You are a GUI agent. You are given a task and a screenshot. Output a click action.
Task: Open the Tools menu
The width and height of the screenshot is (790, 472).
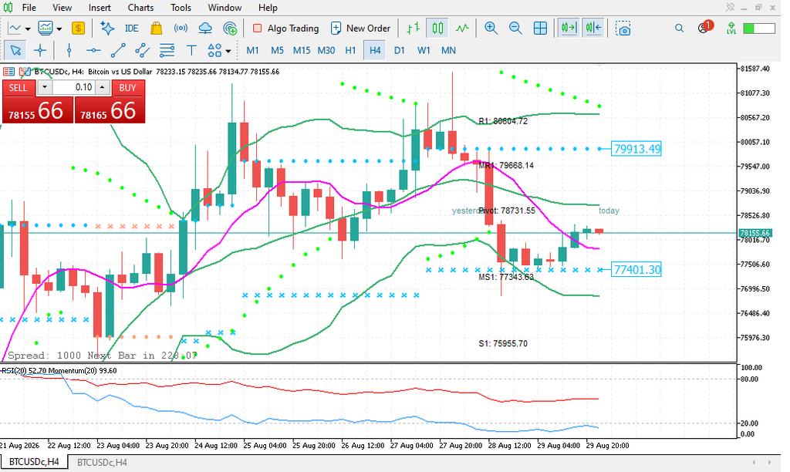click(x=181, y=8)
